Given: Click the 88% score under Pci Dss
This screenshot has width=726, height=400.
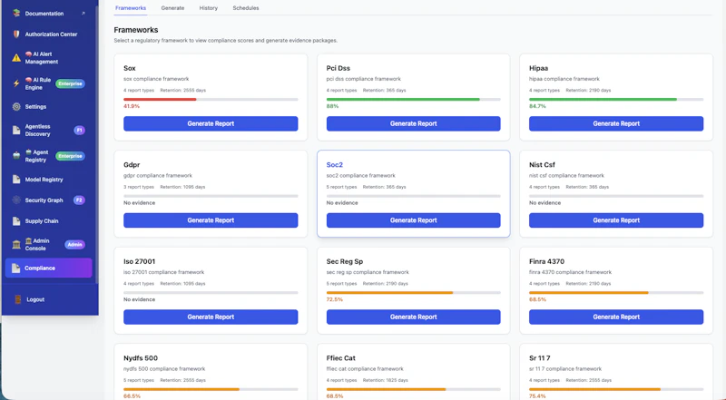Looking at the screenshot, I should [332, 106].
